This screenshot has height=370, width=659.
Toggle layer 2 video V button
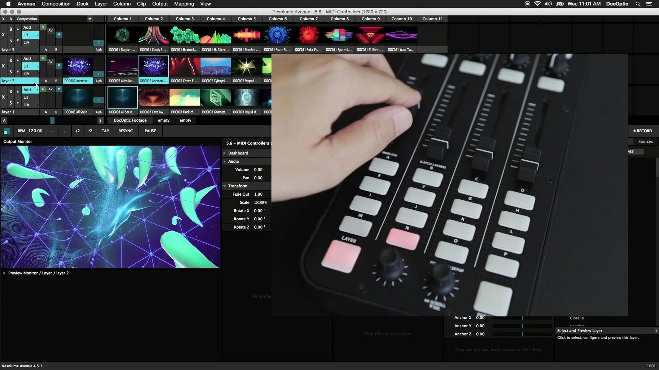pos(59,65)
